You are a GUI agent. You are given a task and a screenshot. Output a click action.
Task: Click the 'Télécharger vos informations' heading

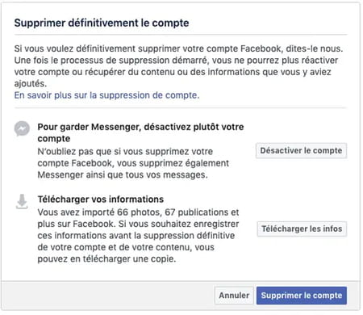(101, 199)
